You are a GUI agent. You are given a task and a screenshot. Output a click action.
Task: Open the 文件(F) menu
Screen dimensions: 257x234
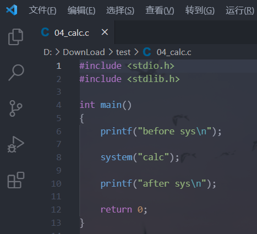[x=42, y=10]
